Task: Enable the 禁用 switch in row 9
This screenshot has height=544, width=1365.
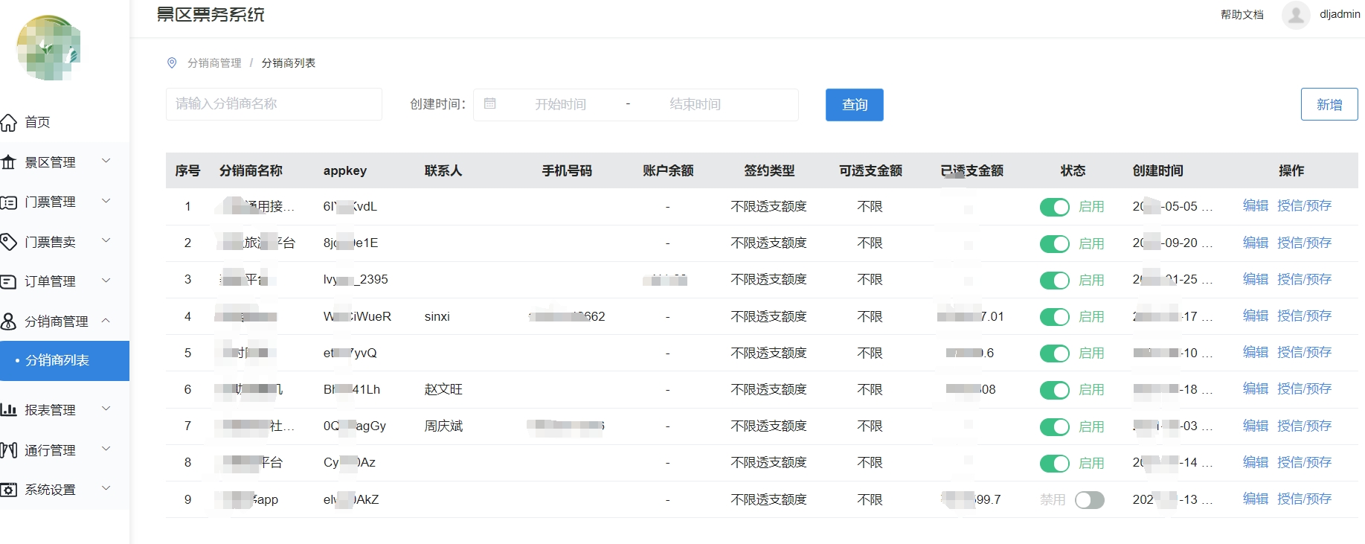Action: 1089,500
